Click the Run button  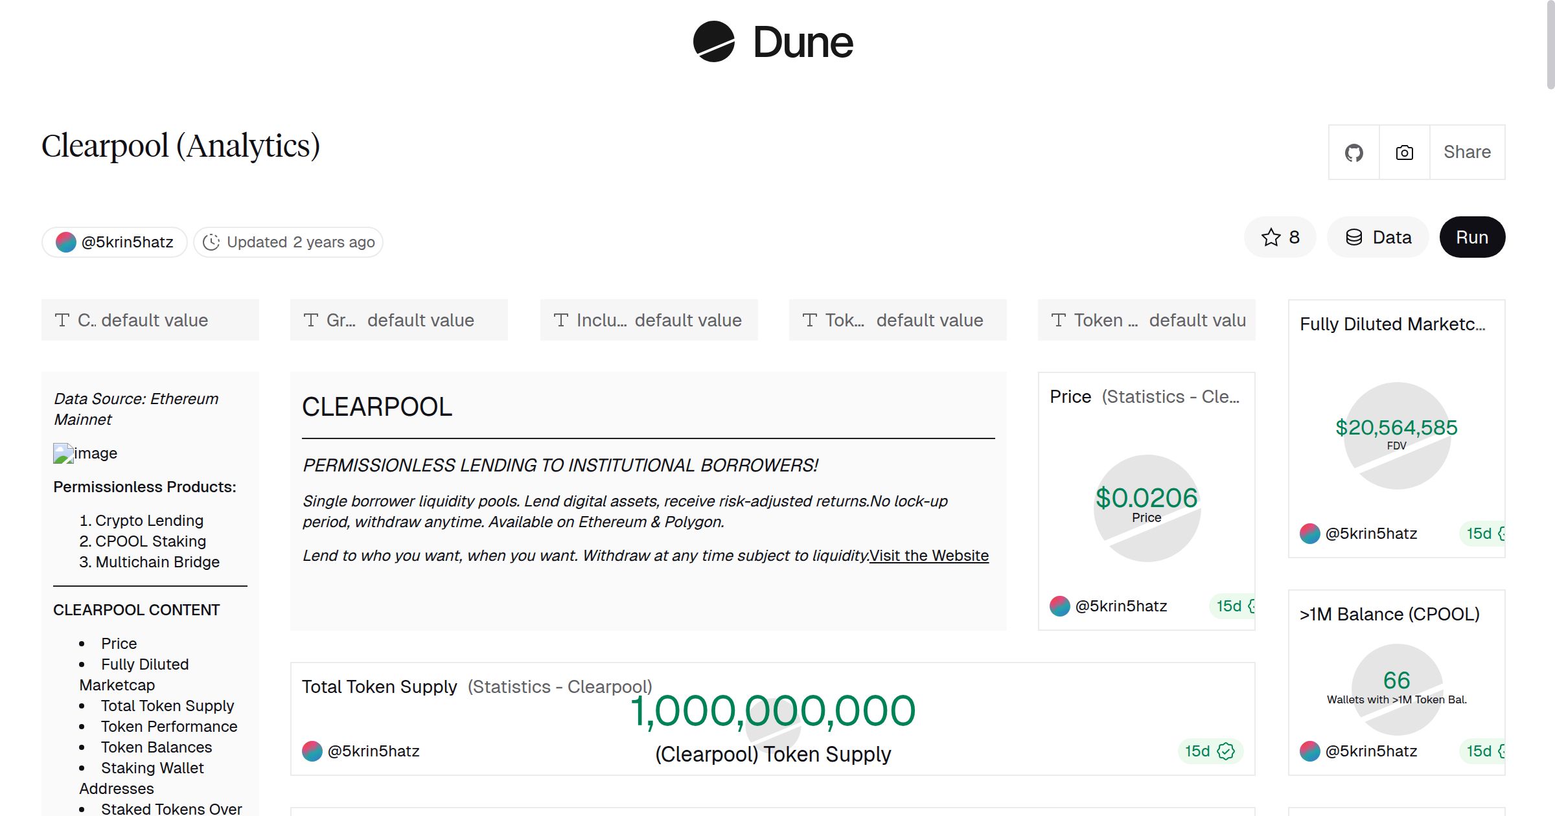tap(1472, 237)
